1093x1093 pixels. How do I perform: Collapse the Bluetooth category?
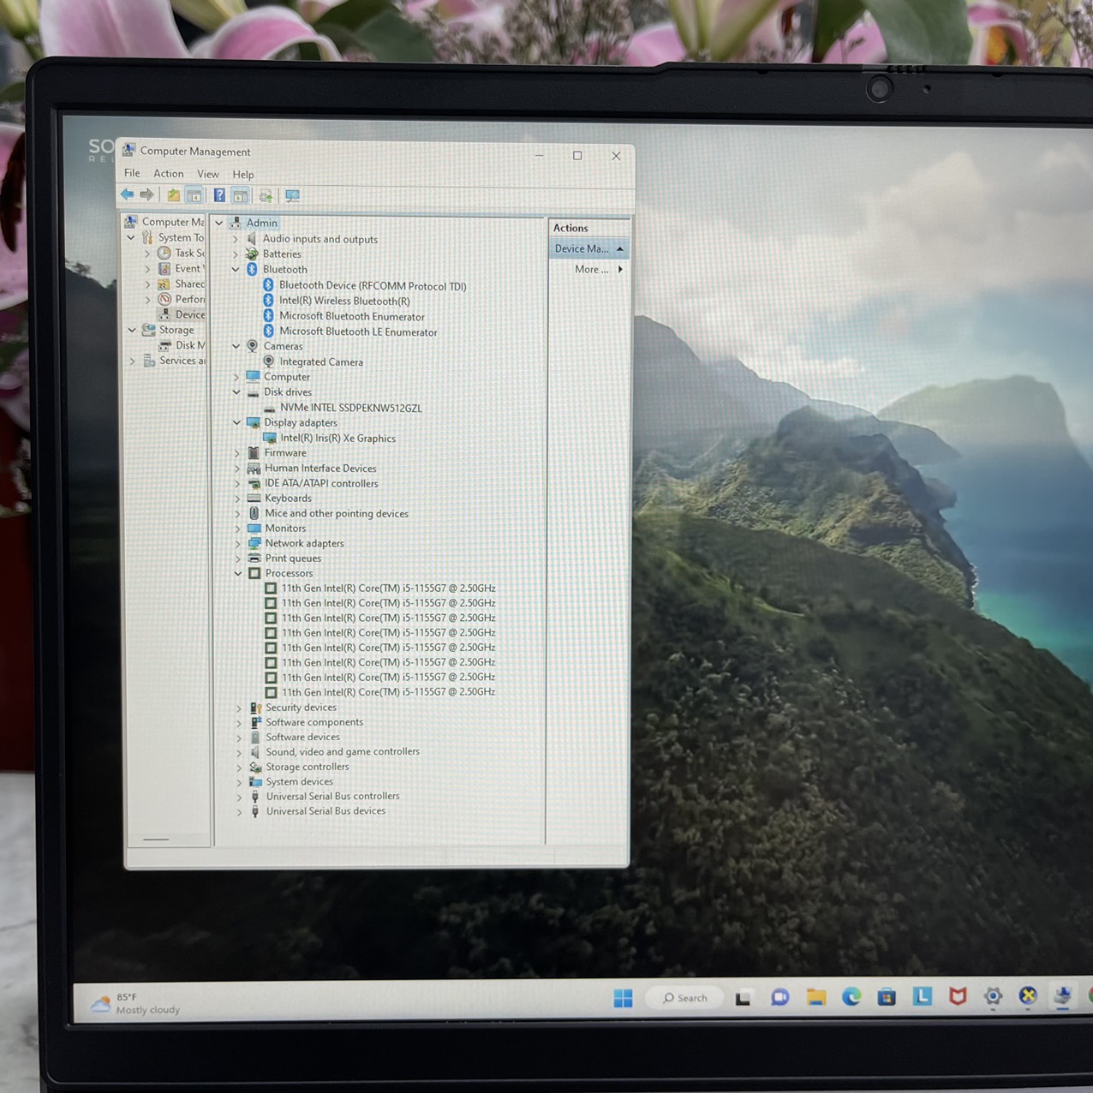click(236, 269)
